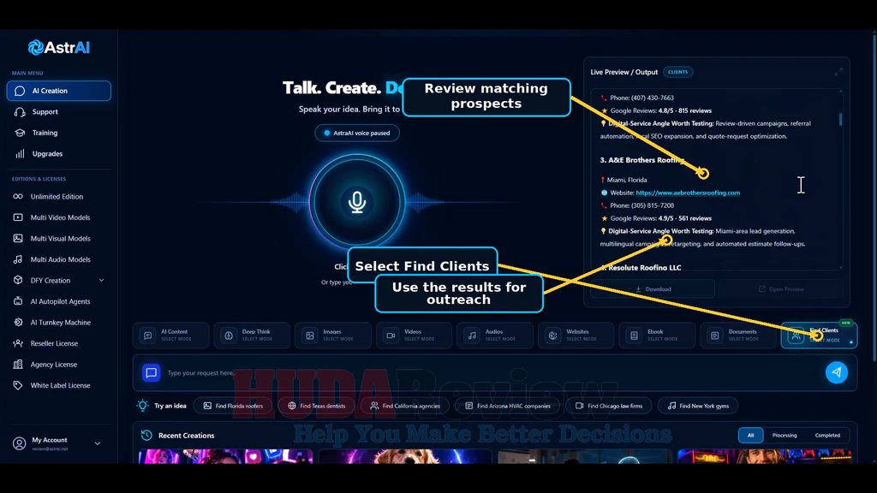The width and height of the screenshot is (877, 493).
Task: Click the AI Turnkey Machine icon
Action: pyautogui.click(x=18, y=323)
